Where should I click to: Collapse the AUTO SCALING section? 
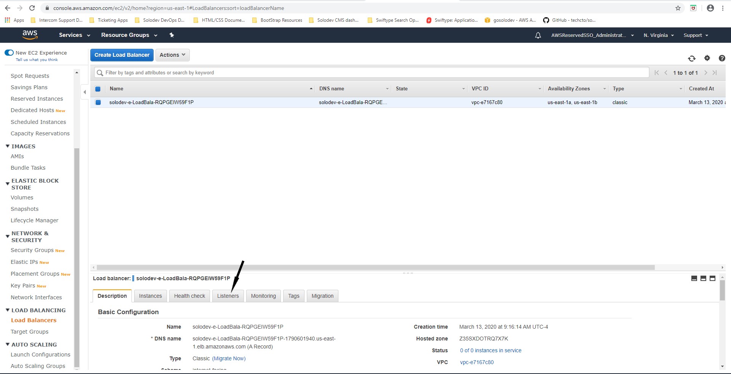click(x=8, y=344)
